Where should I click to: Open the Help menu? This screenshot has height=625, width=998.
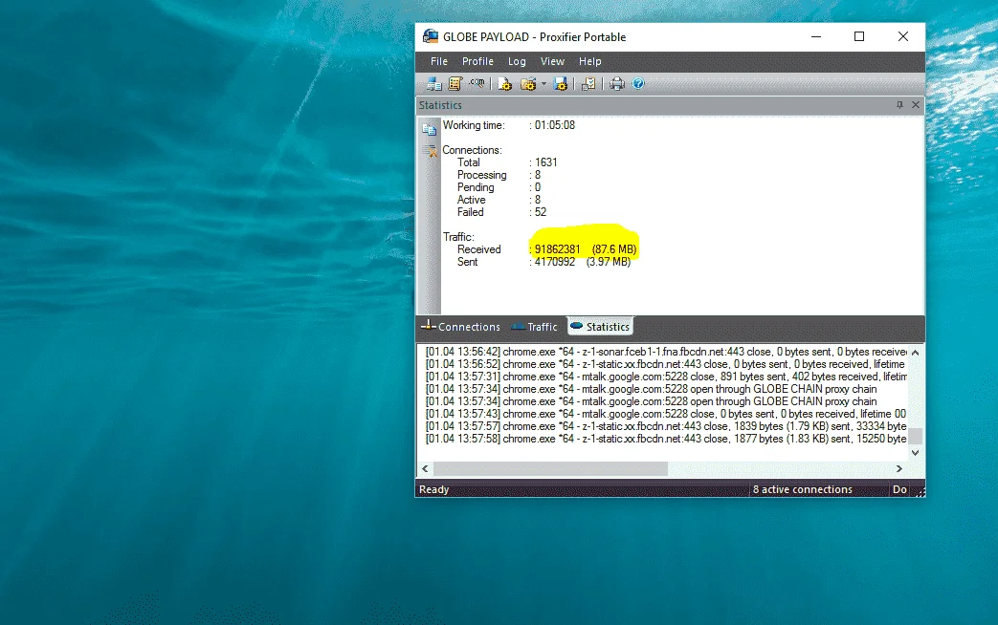[590, 62]
